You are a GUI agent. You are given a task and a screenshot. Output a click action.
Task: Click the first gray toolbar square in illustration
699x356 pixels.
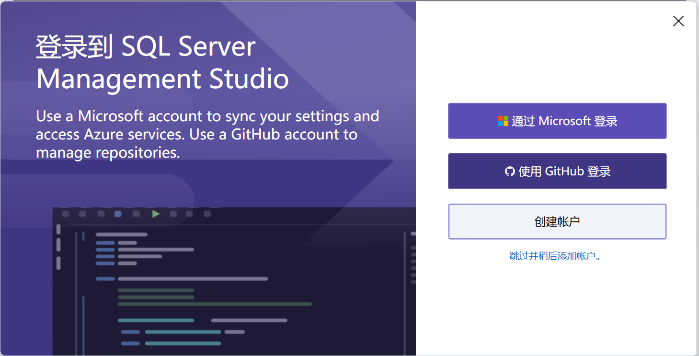66,214
